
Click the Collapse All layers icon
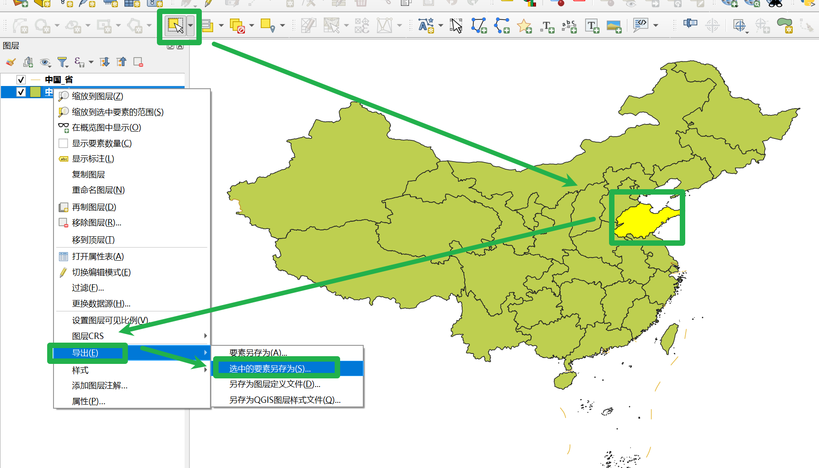122,62
